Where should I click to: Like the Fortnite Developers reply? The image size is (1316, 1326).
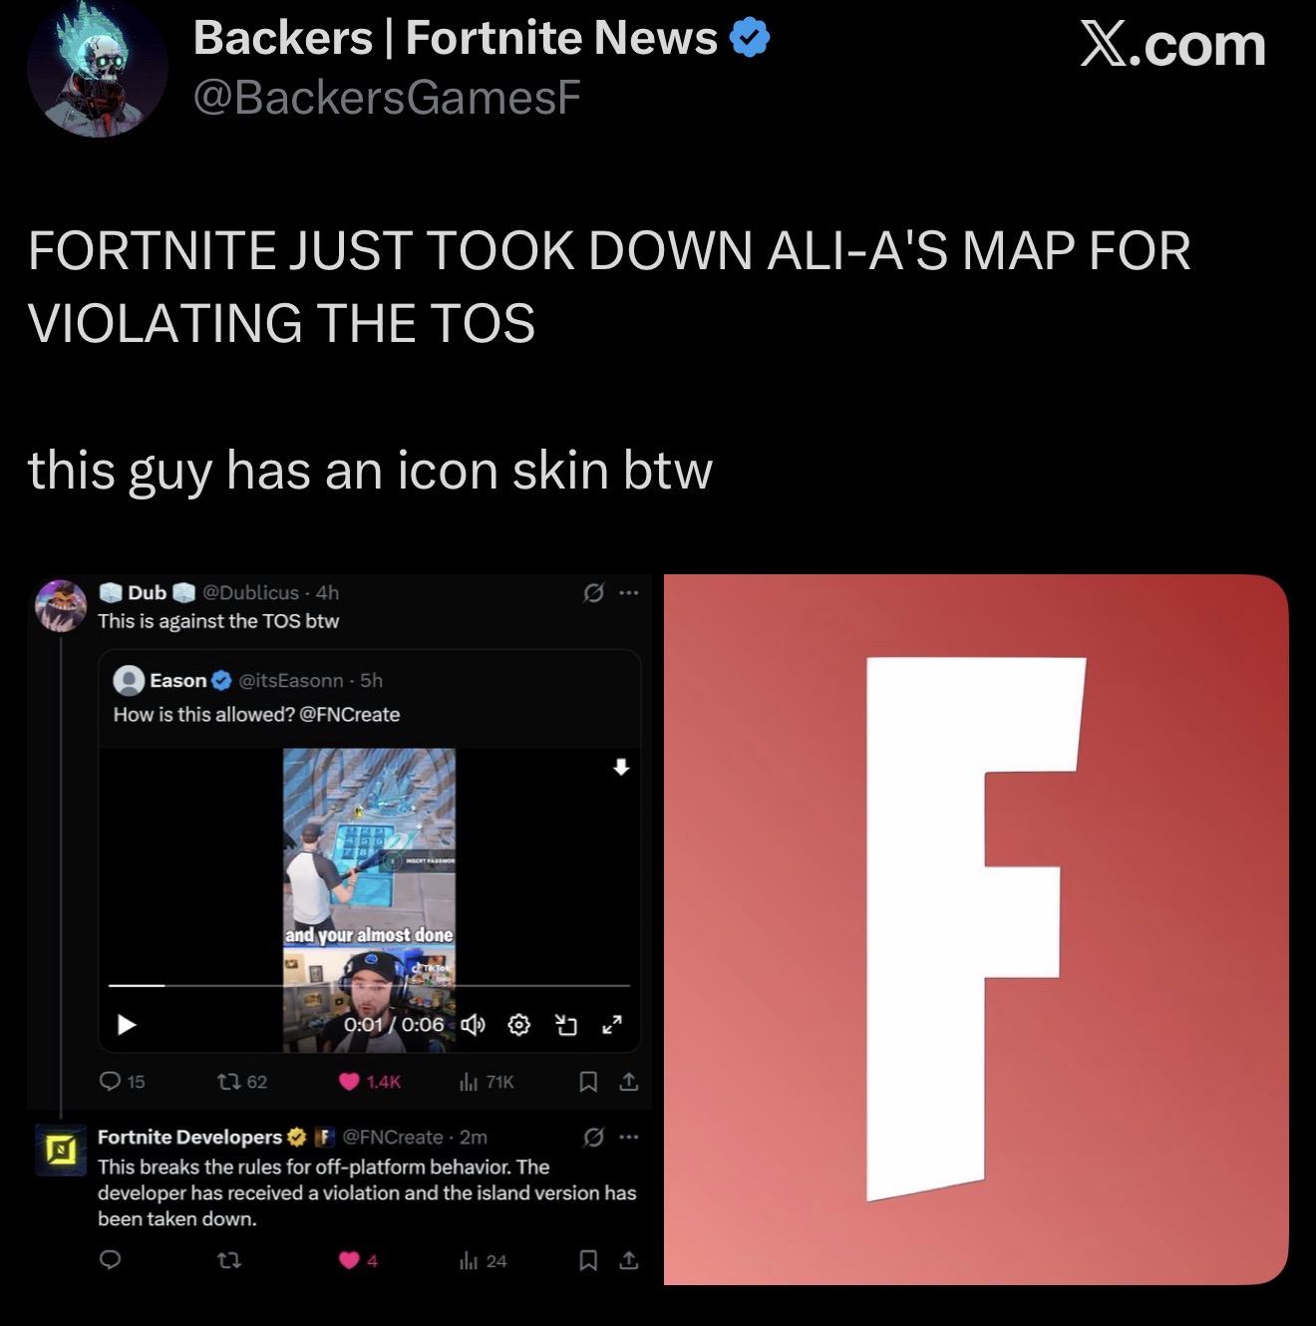pos(358,1260)
